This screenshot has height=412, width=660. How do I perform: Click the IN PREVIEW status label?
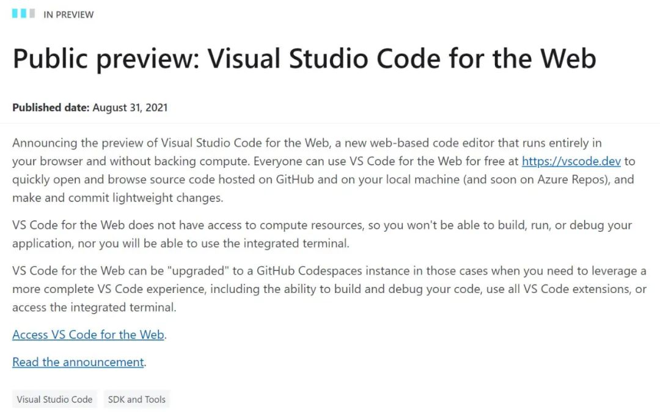(x=68, y=14)
